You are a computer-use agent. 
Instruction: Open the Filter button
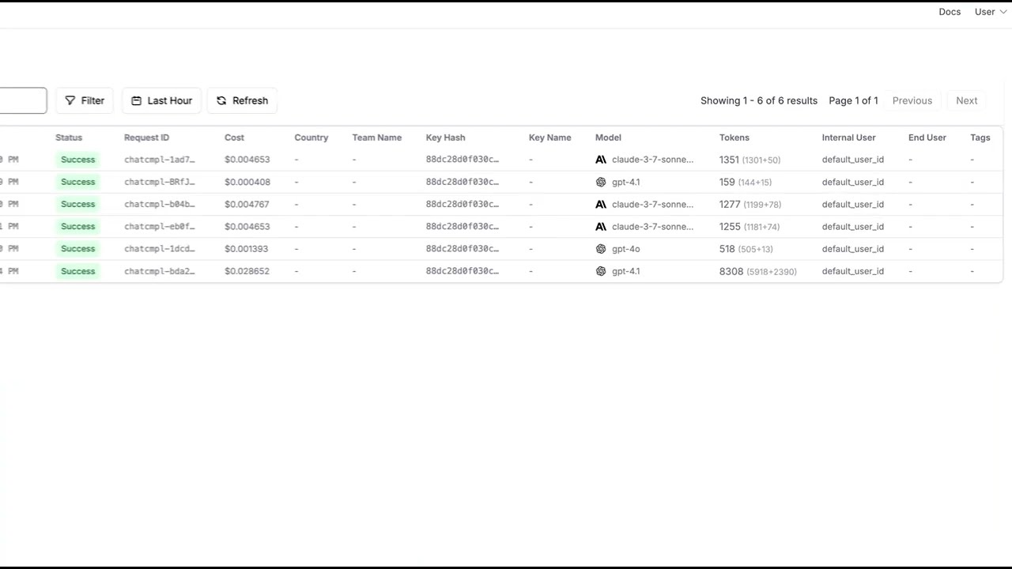[x=85, y=100]
